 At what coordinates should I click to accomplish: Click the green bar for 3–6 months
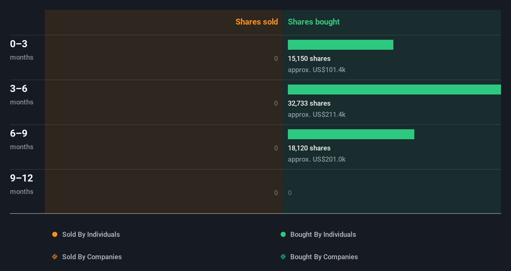(x=394, y=90)
